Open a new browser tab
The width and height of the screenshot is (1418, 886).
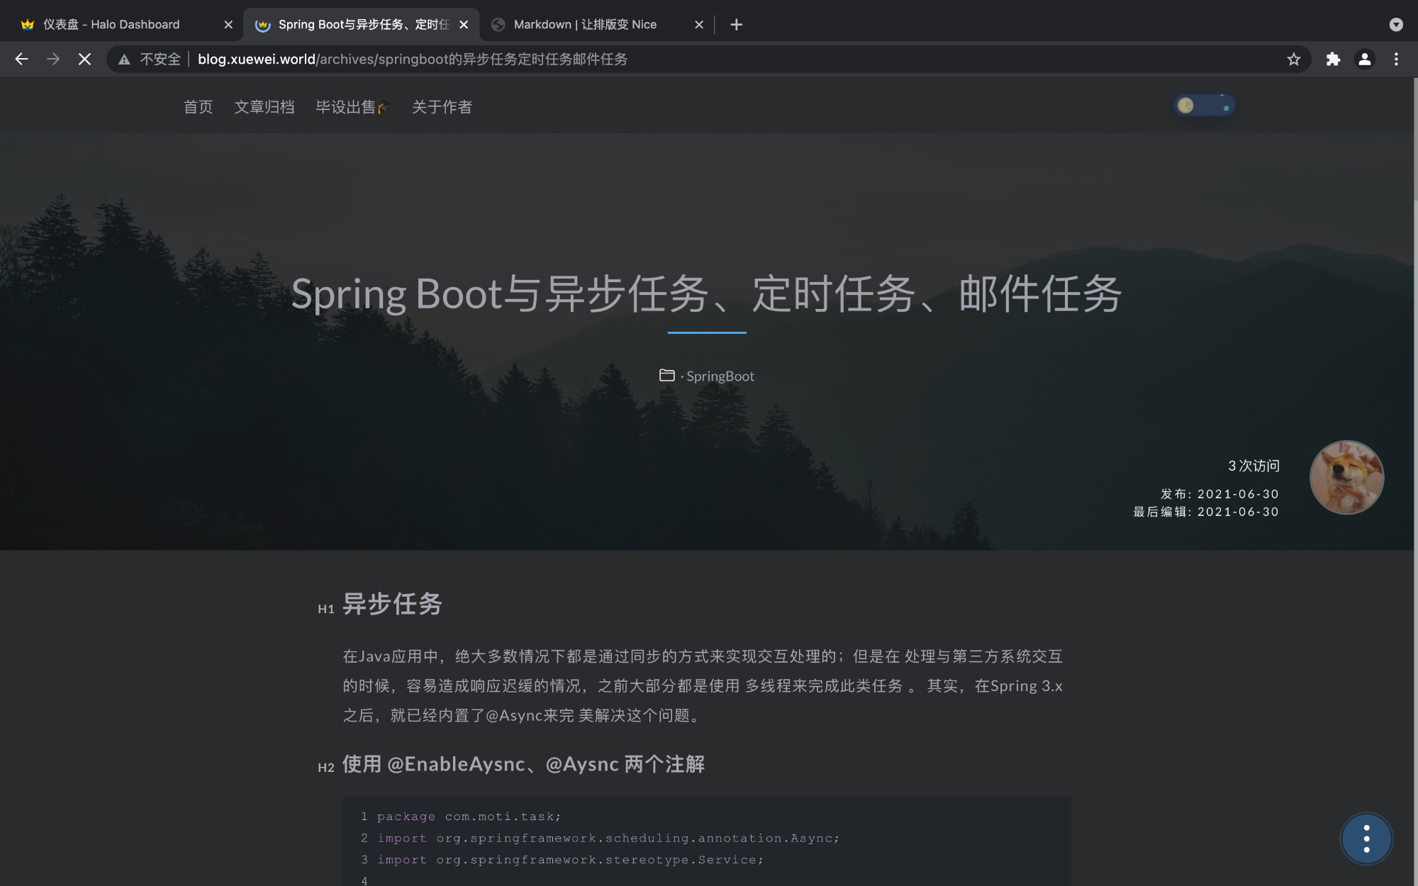pyautogui.click(x=737, y=25)
